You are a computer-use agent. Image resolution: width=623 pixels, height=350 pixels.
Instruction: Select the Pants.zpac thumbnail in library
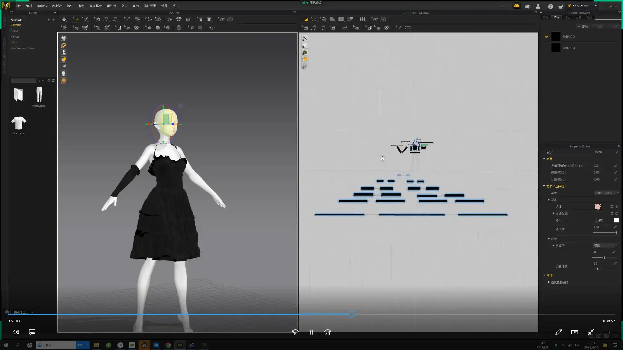tap(39, 96)
